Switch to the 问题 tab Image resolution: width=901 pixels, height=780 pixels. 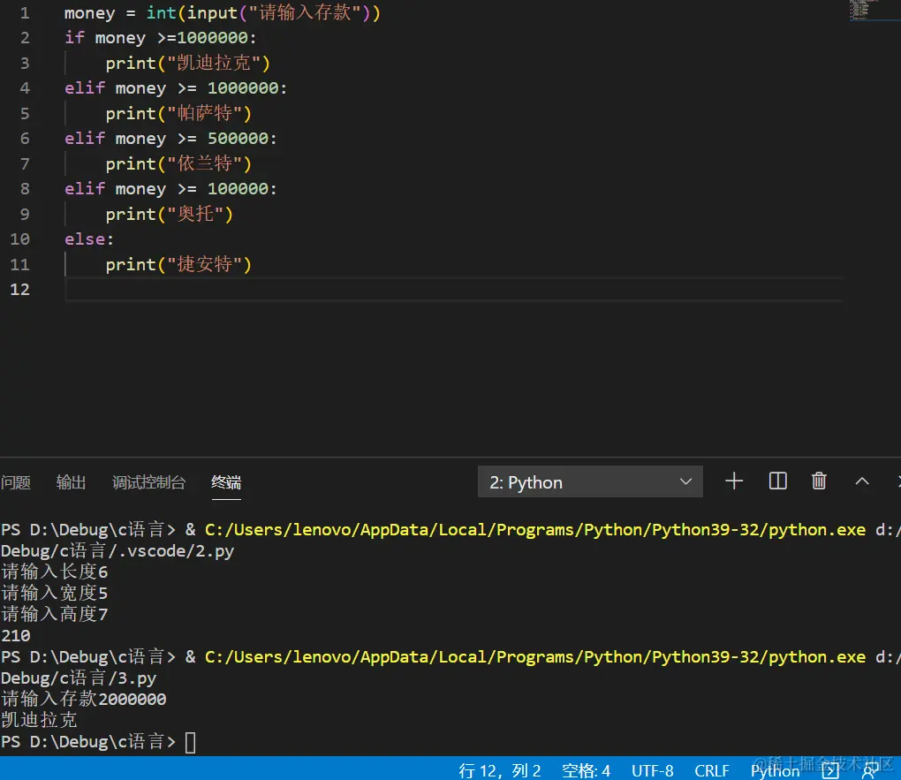click(x=16, y=482)
